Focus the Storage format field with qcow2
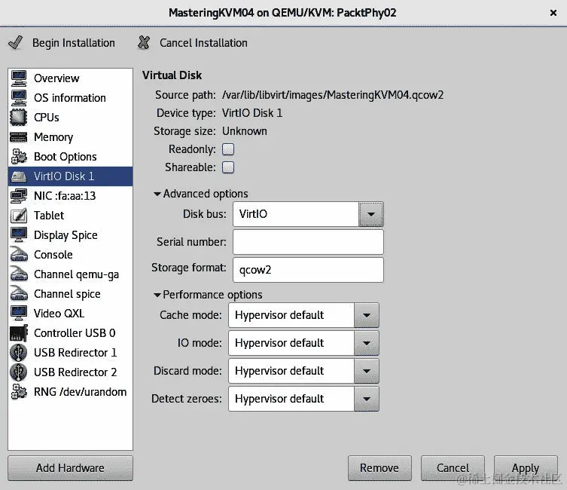Viewport: 567px width, 490px height. 308,270
